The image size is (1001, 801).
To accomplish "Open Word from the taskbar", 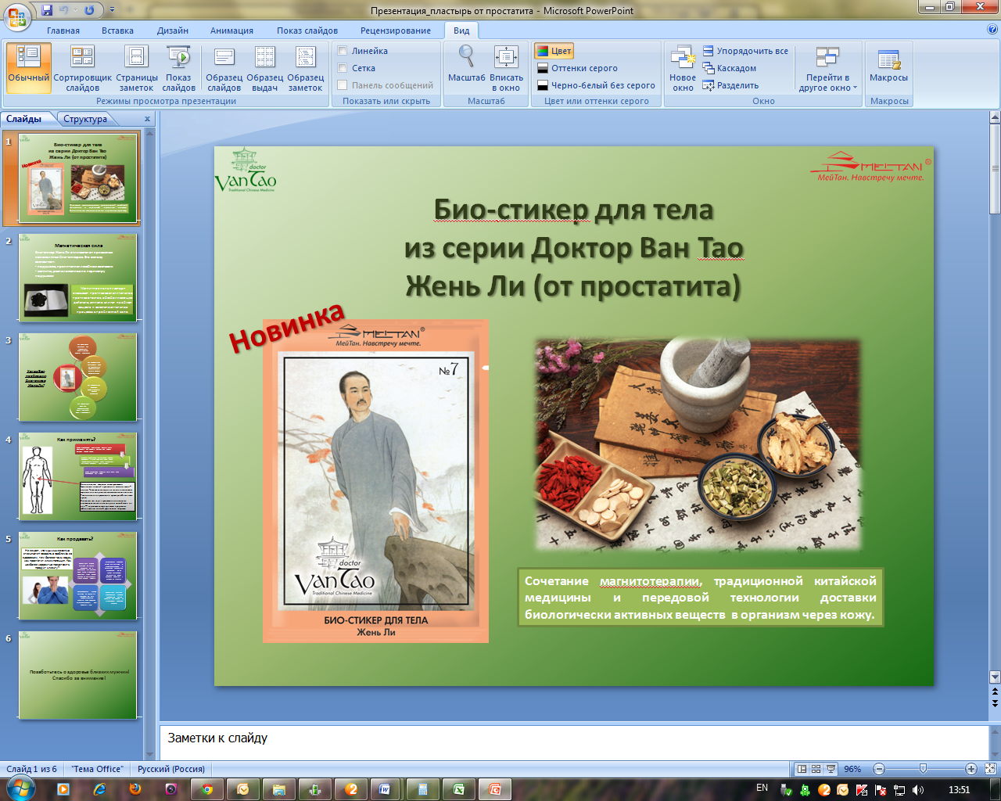I will [385, 789].
